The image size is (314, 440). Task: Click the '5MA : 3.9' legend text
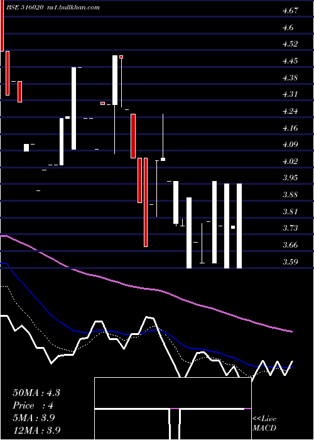(x=34, y=418)
